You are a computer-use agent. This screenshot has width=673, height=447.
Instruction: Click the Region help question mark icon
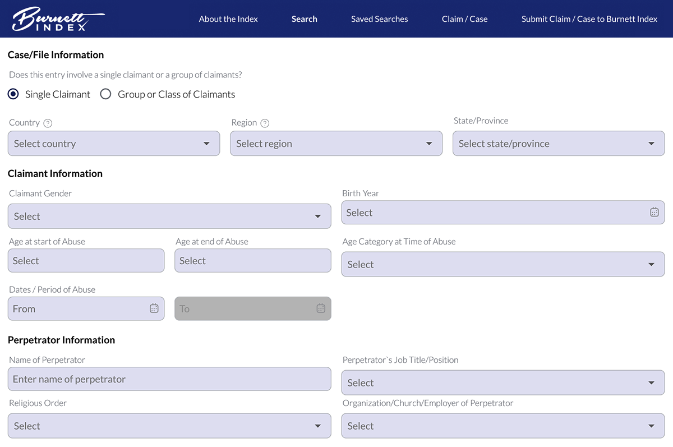265,123
